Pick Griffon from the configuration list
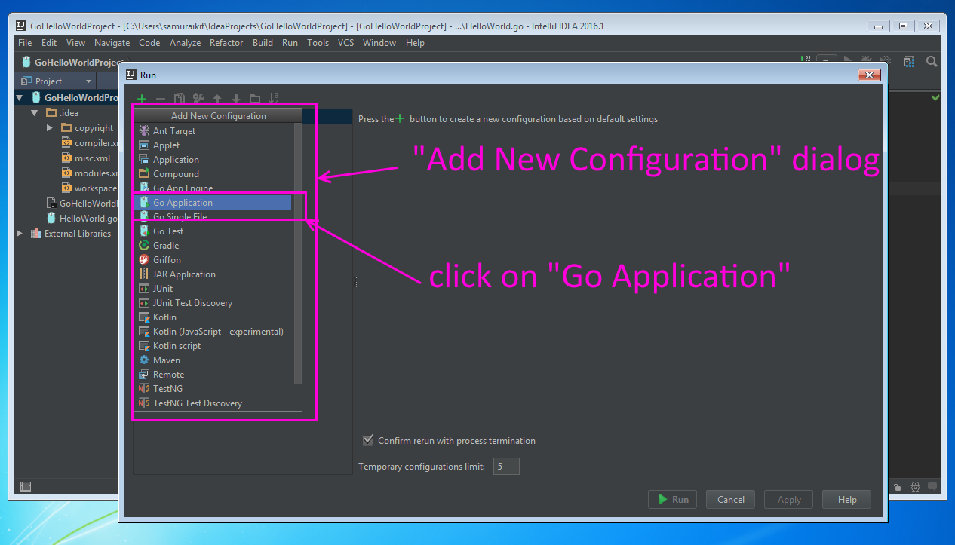 point(212,260)
